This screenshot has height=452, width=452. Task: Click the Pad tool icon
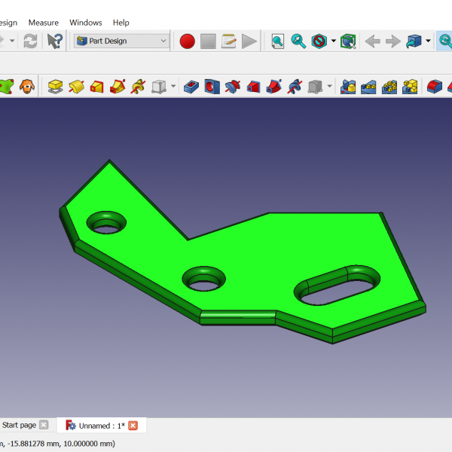[x=55, y=87]
